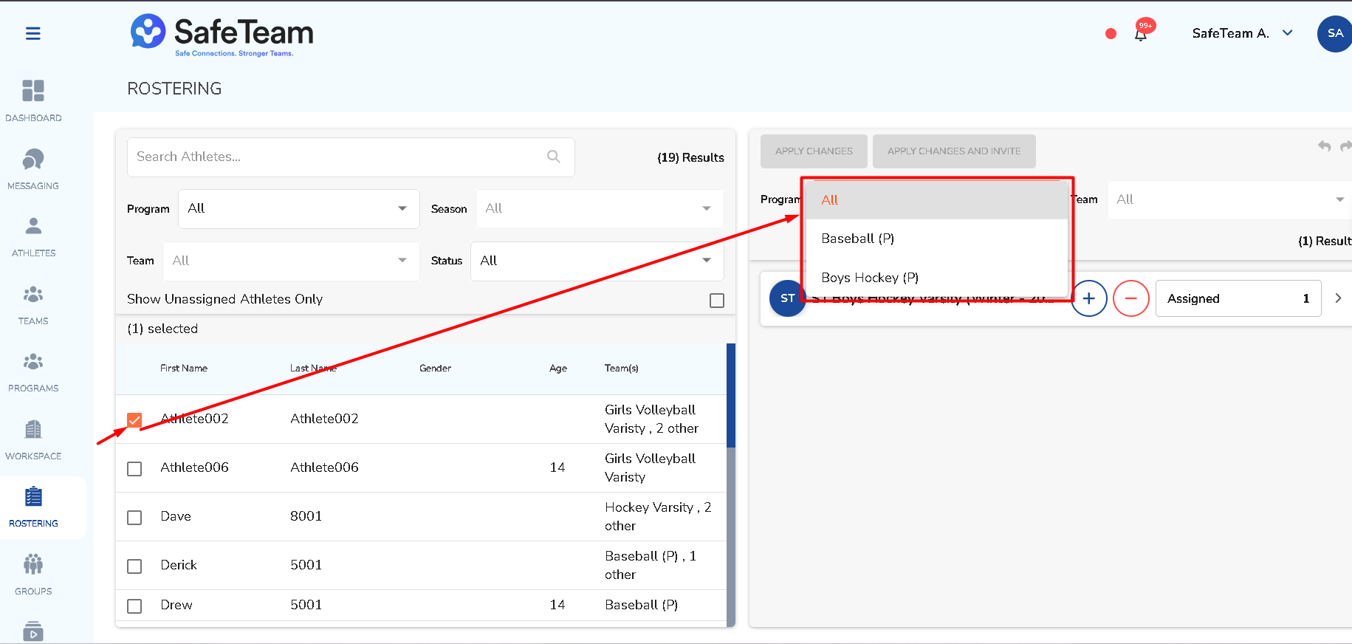The image size is (1352, 644).
Task: Select Derick 5001 checkbox
Action: 134,566
